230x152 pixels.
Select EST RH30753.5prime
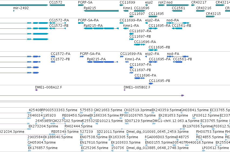pyautogui.click(x=197, y=134)
